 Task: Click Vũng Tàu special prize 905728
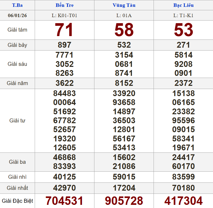pos(124,201)
